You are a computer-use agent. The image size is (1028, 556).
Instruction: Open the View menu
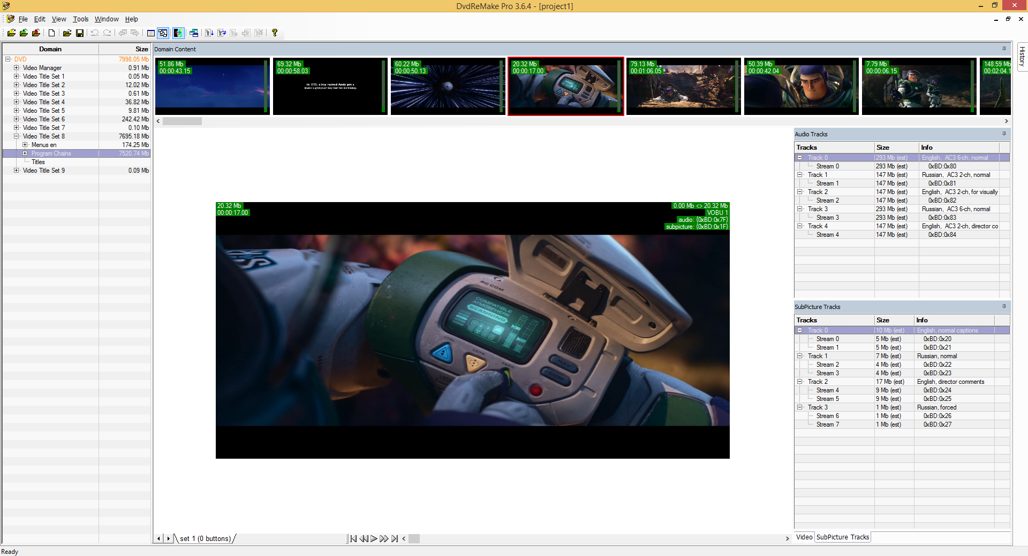point(59,19)
